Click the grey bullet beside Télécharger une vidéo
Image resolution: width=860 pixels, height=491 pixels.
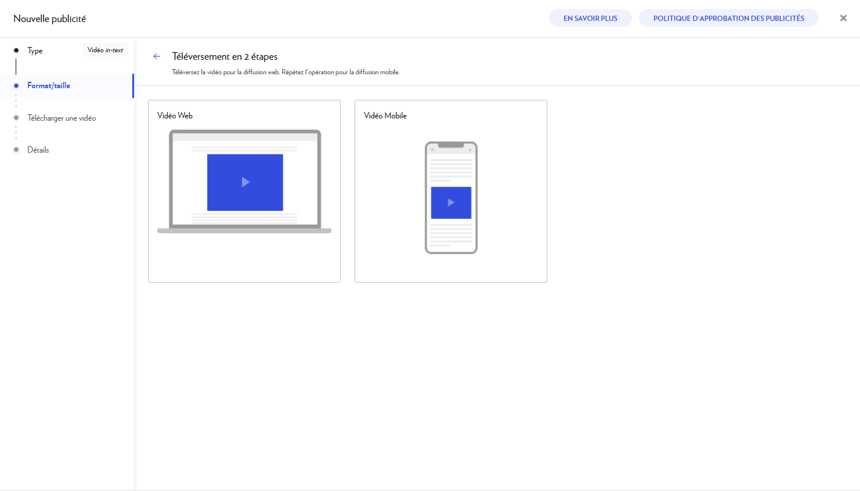(16, 118)
